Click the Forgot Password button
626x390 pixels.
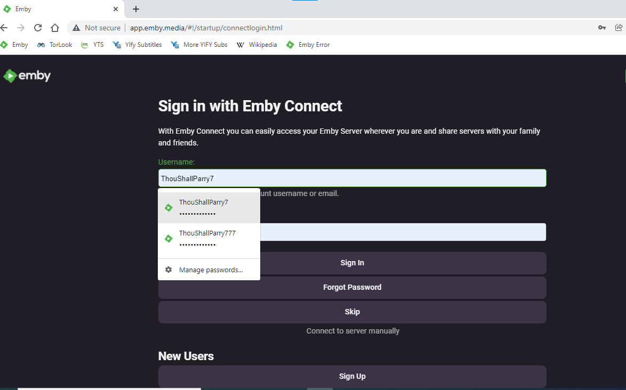[x=352, y=288]
